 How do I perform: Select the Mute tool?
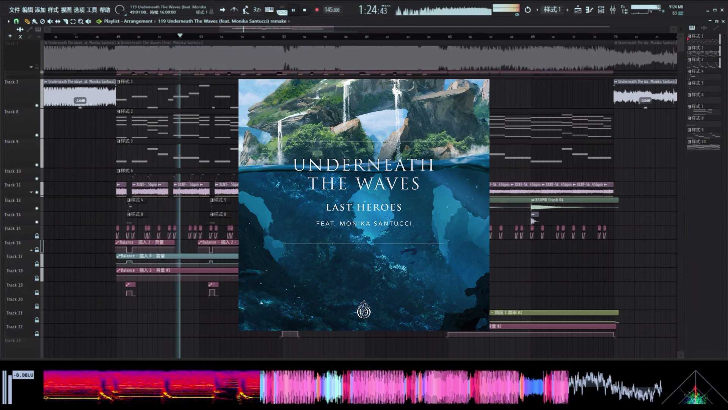coord(50,21)
